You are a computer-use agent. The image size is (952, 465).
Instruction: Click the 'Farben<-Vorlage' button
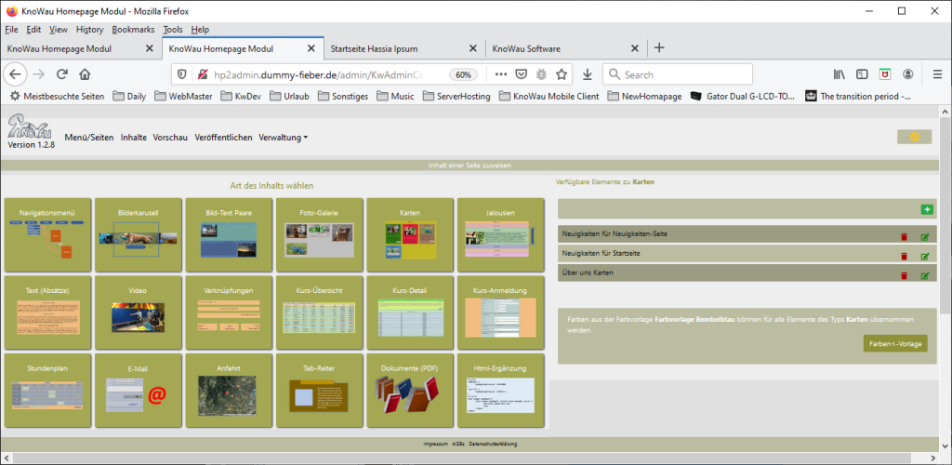pyautogui.click(x=894, y=343)
